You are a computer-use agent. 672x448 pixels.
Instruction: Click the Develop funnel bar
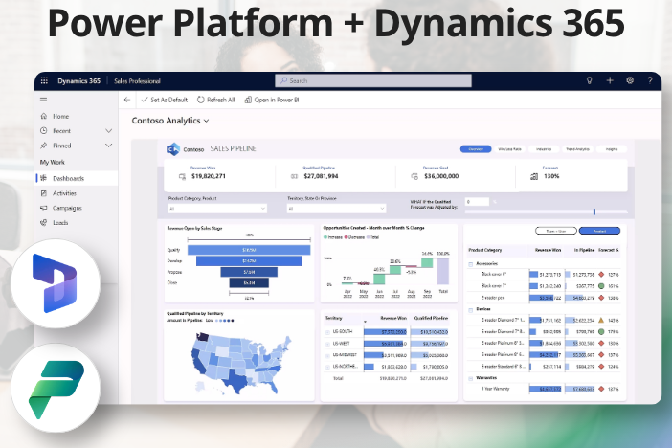click(x=249, y=260)
